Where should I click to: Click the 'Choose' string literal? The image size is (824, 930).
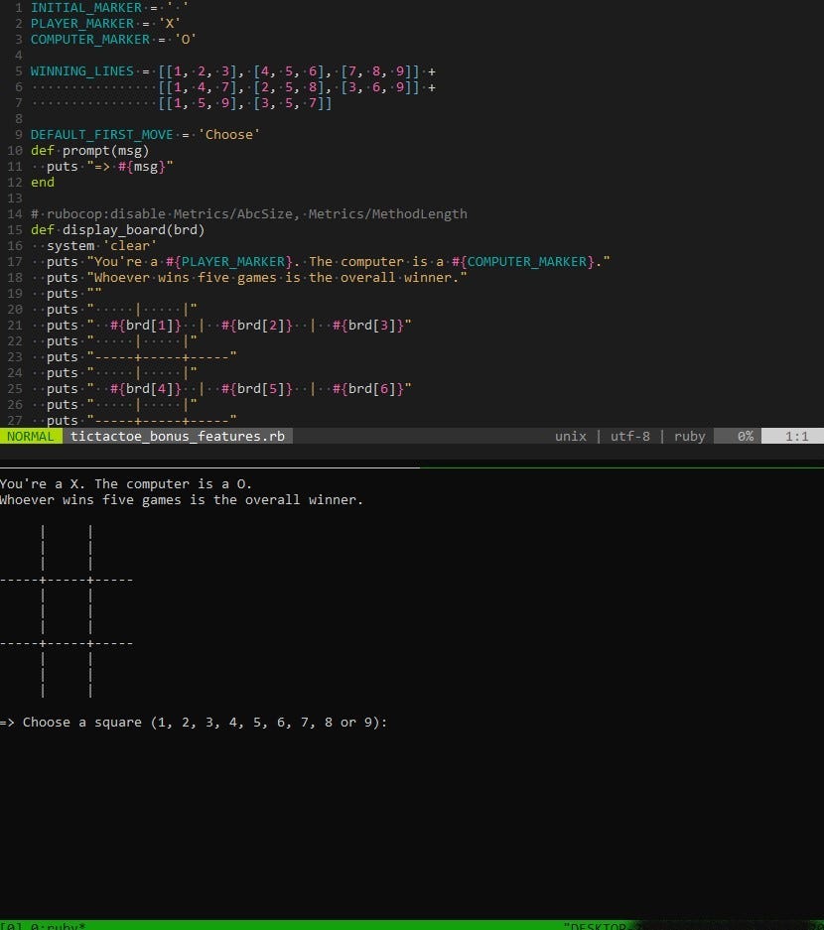coord(229,135)
